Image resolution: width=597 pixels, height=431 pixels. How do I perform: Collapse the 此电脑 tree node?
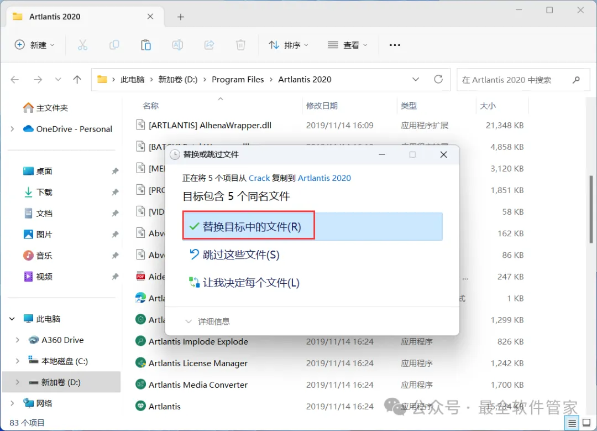[12, 319]
